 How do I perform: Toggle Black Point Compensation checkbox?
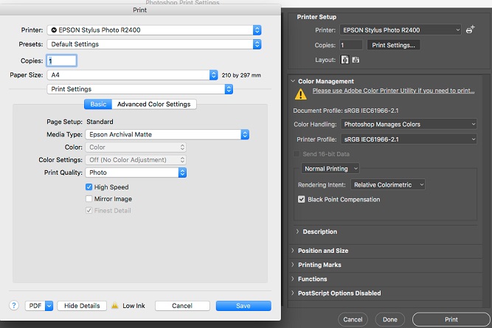[301, 200]
